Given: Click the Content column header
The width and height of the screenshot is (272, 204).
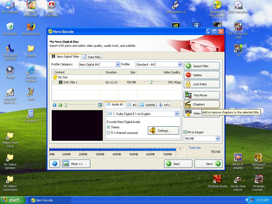Looking at the screenshot, I should click(x=76, y=72).
